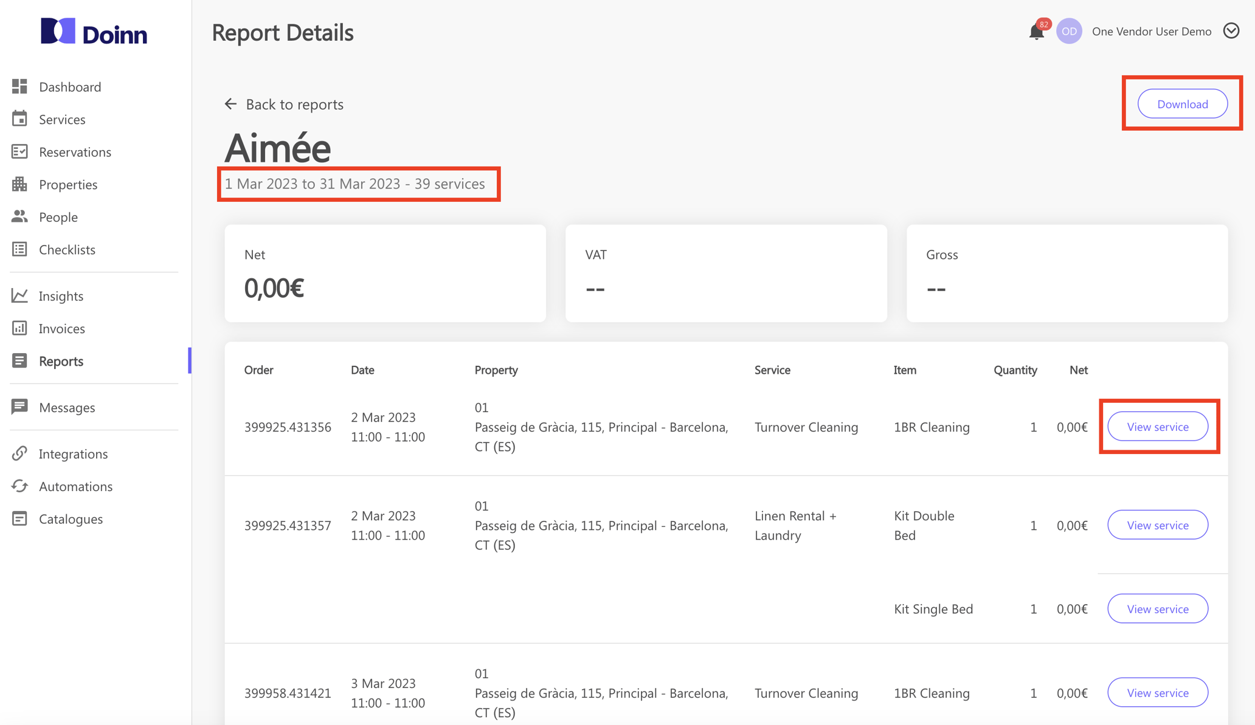Click the Messages speech bubble icon
Screen dimensions: 1255x725
pos(19,407)
